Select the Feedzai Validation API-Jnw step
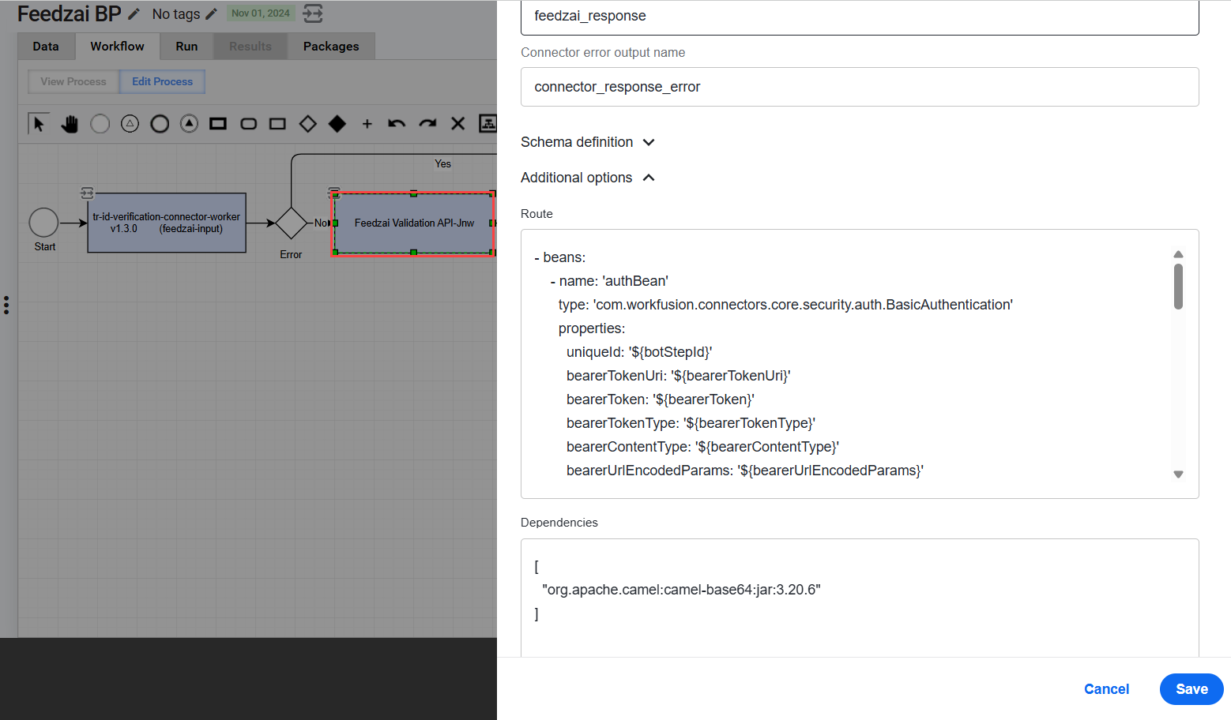 click(414, 223)
